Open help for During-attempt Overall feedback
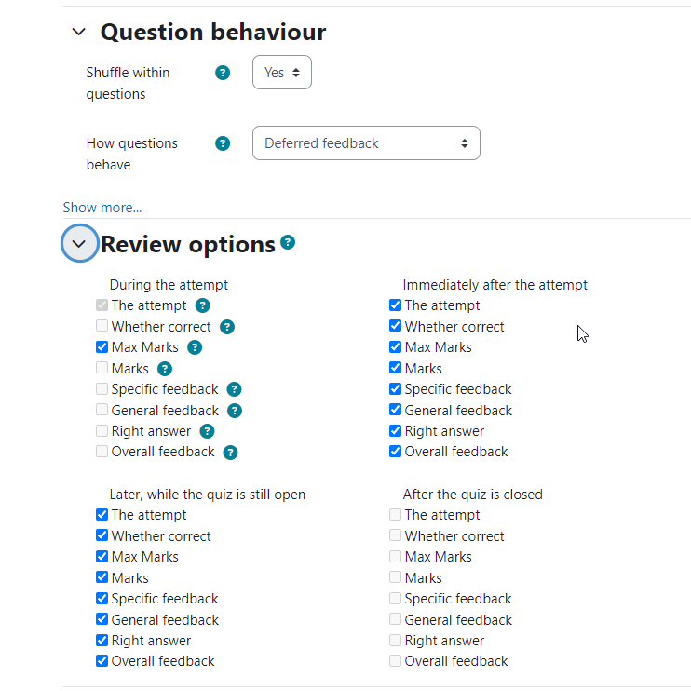 tap(230, 453)
